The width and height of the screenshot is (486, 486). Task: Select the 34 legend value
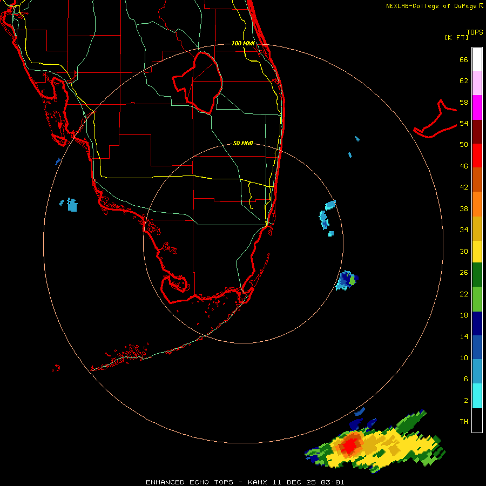[x=464, y=230]
